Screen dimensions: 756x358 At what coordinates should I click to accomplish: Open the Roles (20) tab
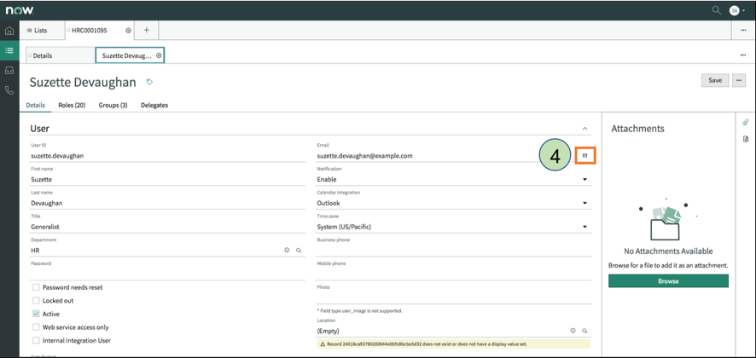[72, 105]
